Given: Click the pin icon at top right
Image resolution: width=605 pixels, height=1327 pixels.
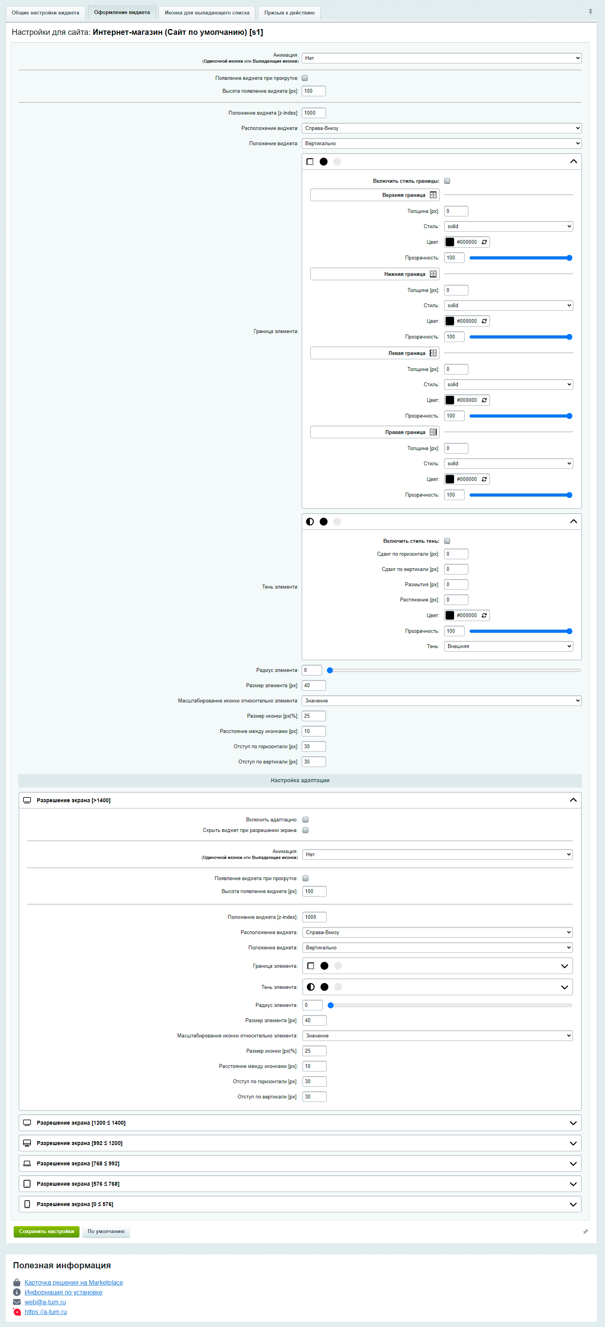Looking at the screenshot, I should 590,12.
